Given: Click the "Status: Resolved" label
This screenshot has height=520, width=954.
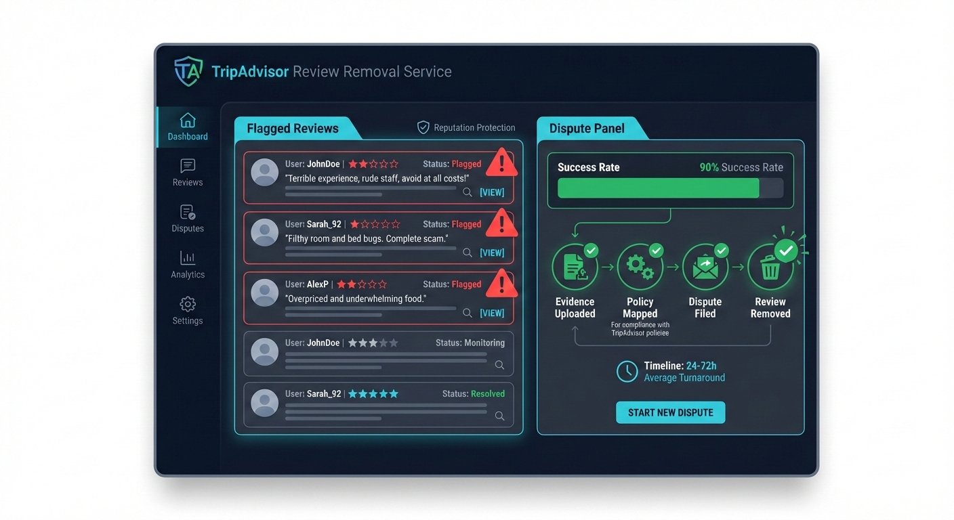Looking at the screenshot, I should (x=474, y=393).
